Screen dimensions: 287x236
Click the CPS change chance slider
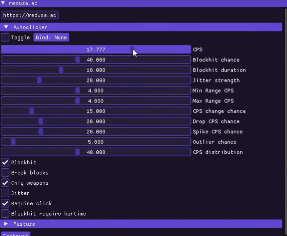click(96, 111)
